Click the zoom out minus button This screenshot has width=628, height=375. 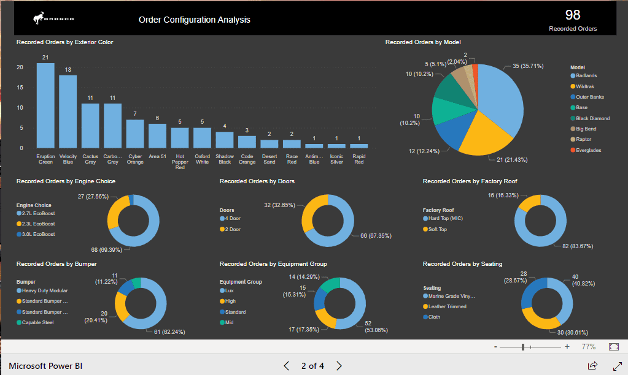click(495, 347)
